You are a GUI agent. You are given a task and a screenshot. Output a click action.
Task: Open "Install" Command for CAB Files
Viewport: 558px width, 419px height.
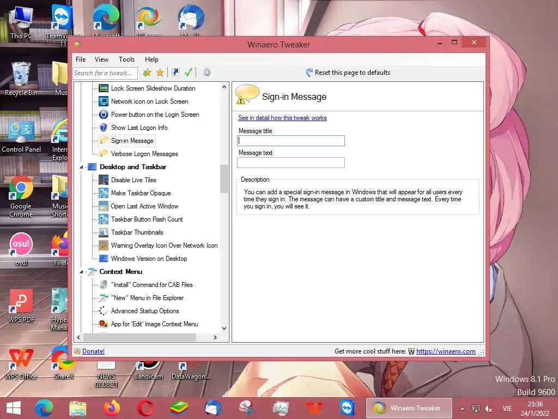[151, 285]
